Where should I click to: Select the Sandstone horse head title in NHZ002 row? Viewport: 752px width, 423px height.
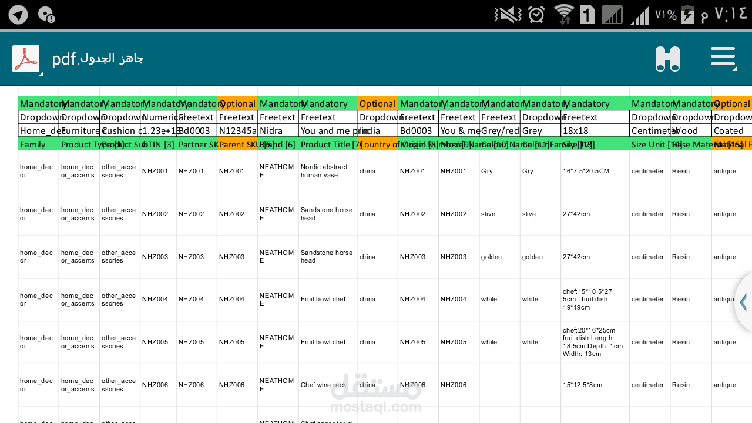coord(327,214)
